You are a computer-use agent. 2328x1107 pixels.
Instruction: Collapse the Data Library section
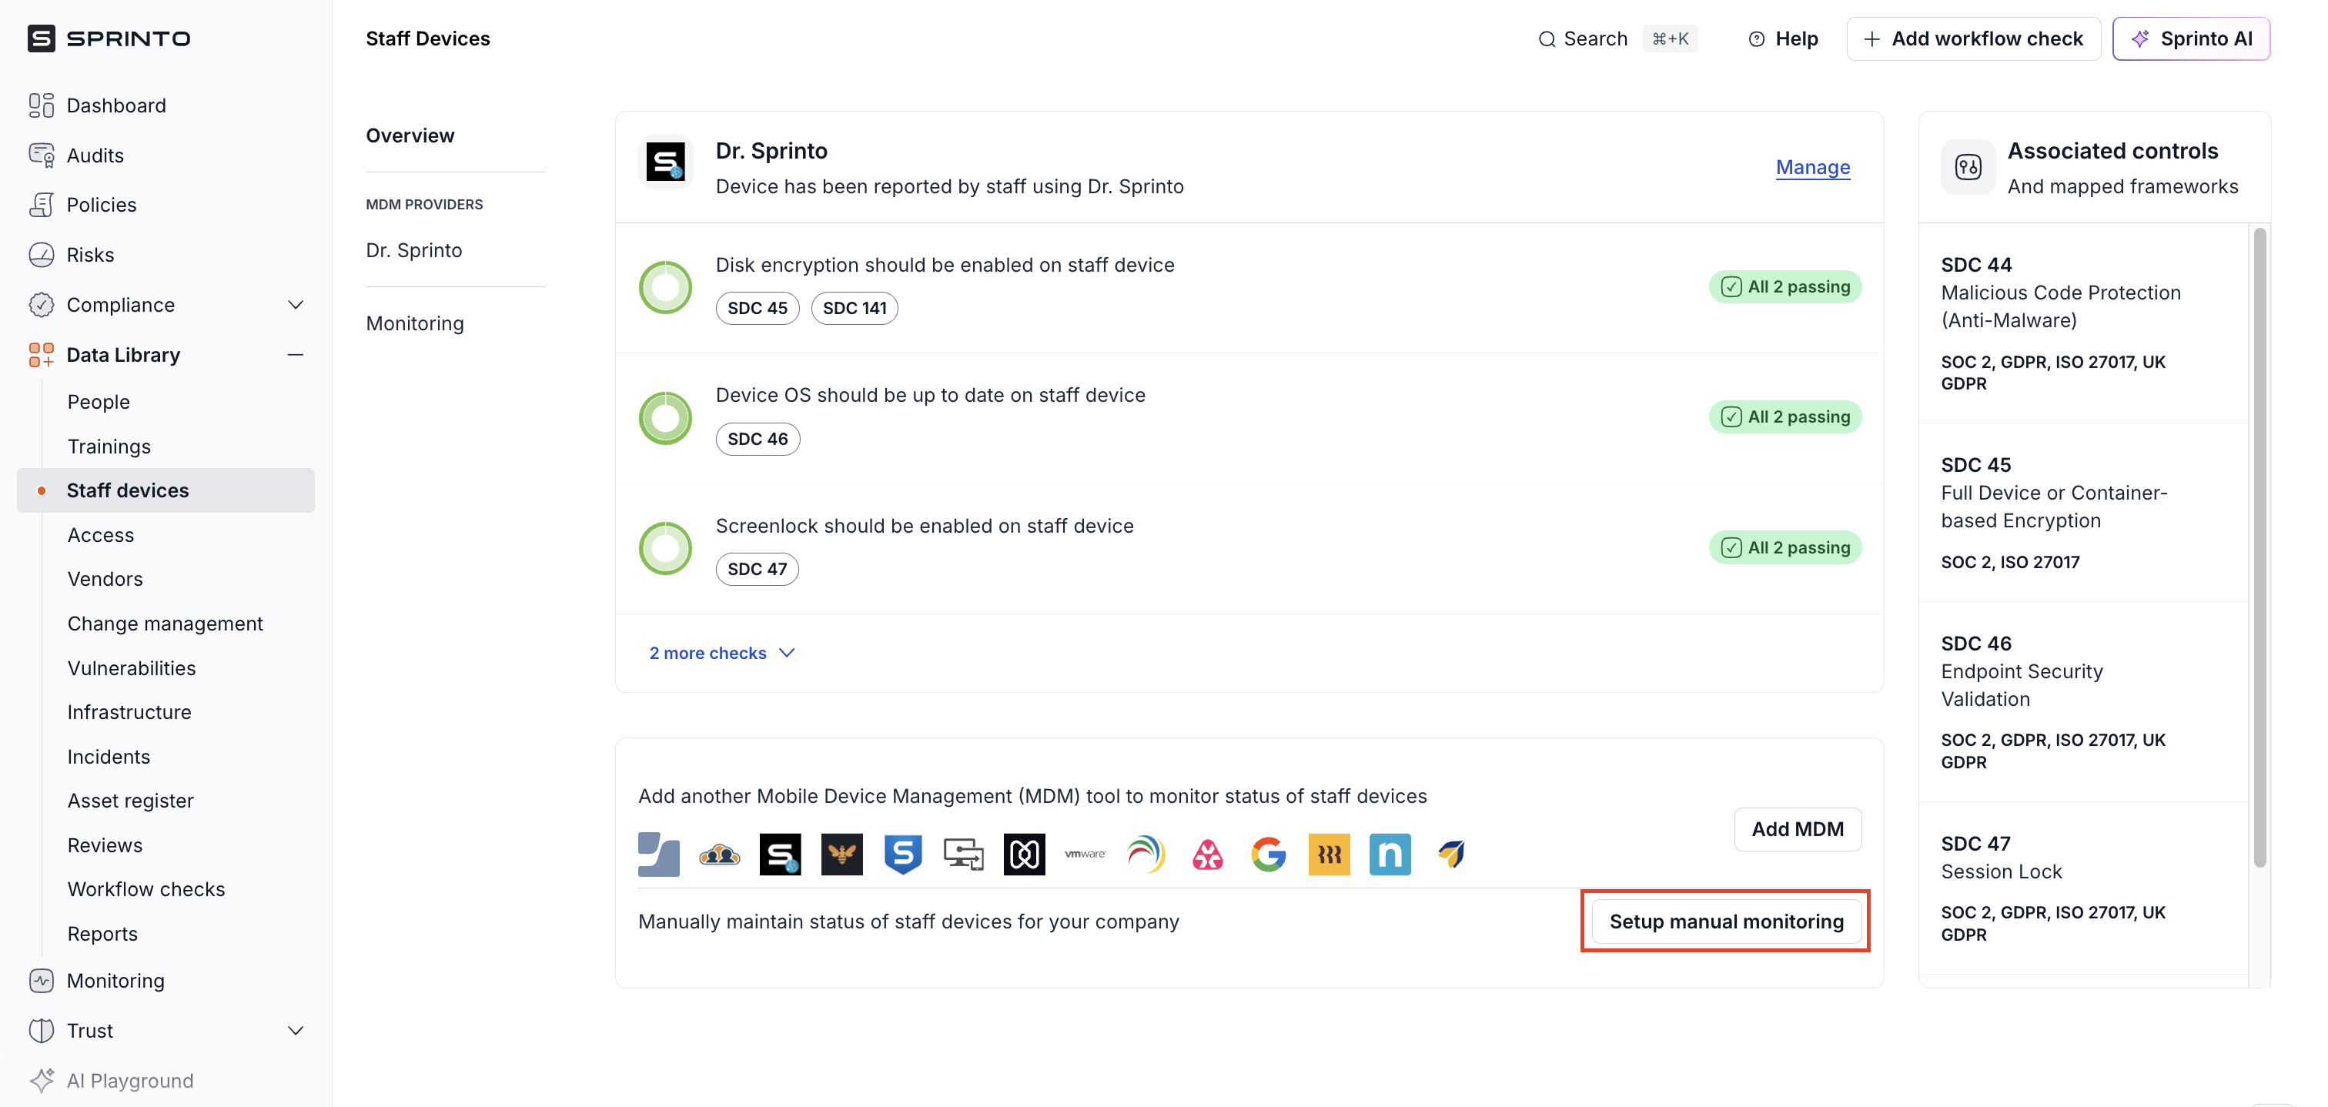295,355
